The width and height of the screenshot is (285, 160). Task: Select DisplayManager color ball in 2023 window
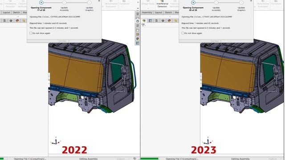[x=169, y=21]
